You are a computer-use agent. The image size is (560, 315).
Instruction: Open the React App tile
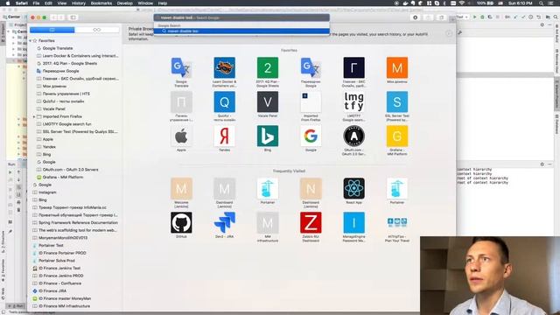click(353, 188)
